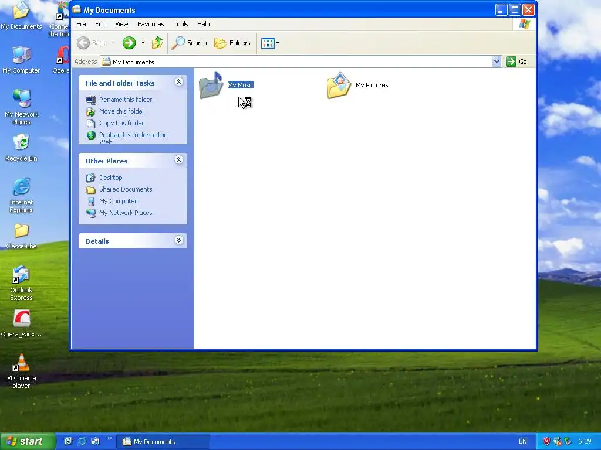Expand the quick launch chevron

(109, 438)
